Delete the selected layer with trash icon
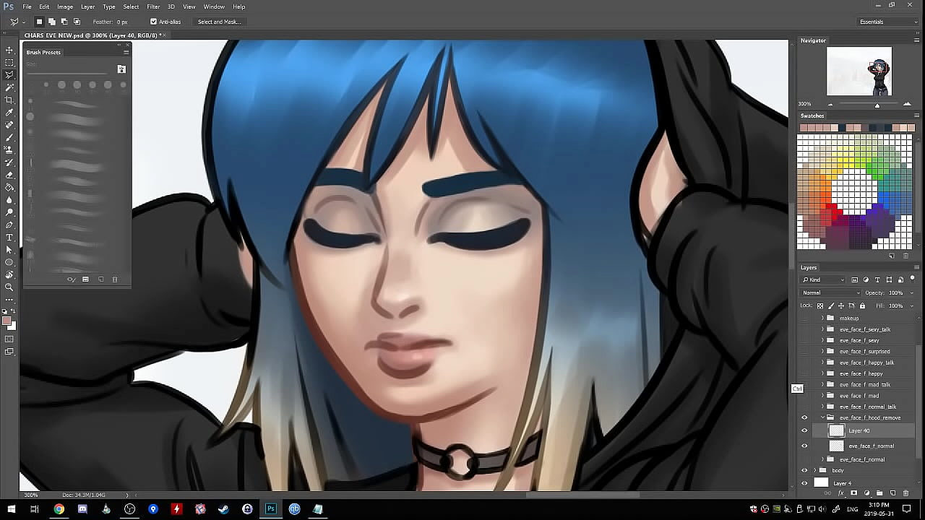 (905, 493)
